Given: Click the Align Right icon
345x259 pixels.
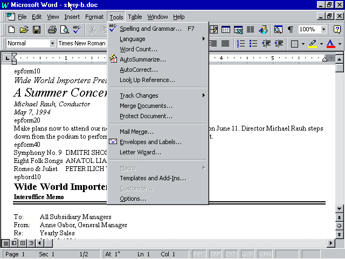Looking at the screenshot, I should [213, 43].
